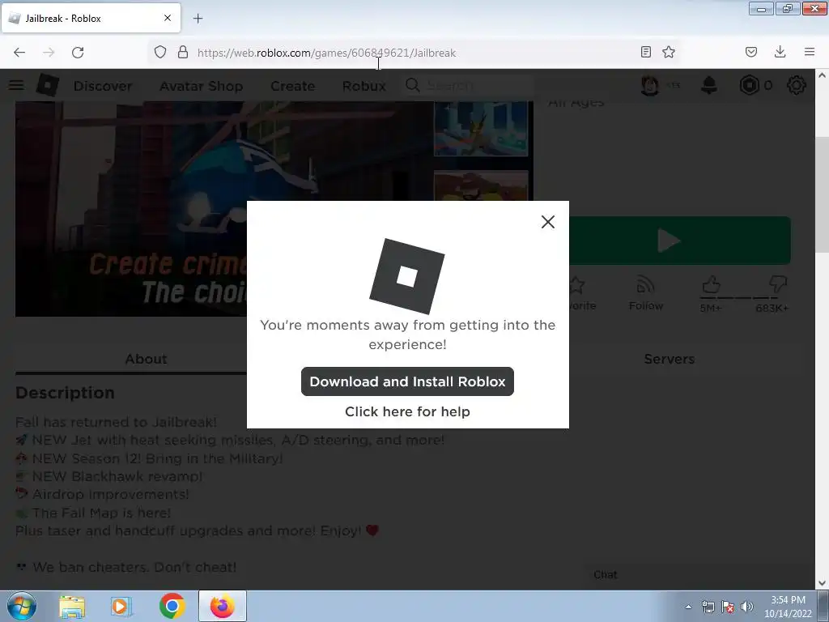829x622 pixels.
Task: Toggle reader view icon in address bar
Action: pyautogui.click(x=645, y=52)
